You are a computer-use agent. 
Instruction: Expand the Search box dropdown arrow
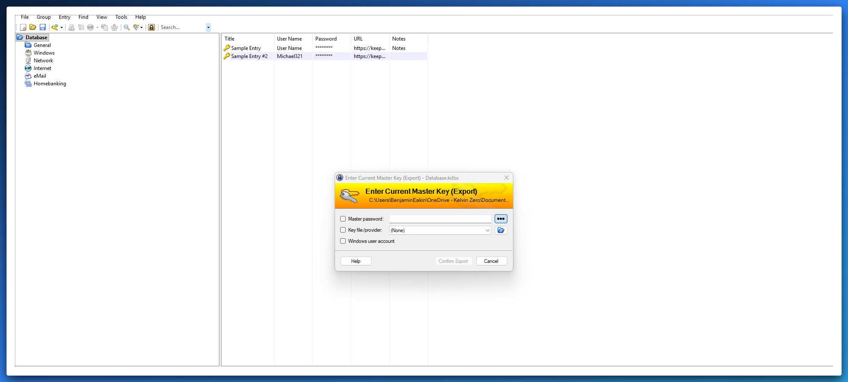[x=208, y=27]
